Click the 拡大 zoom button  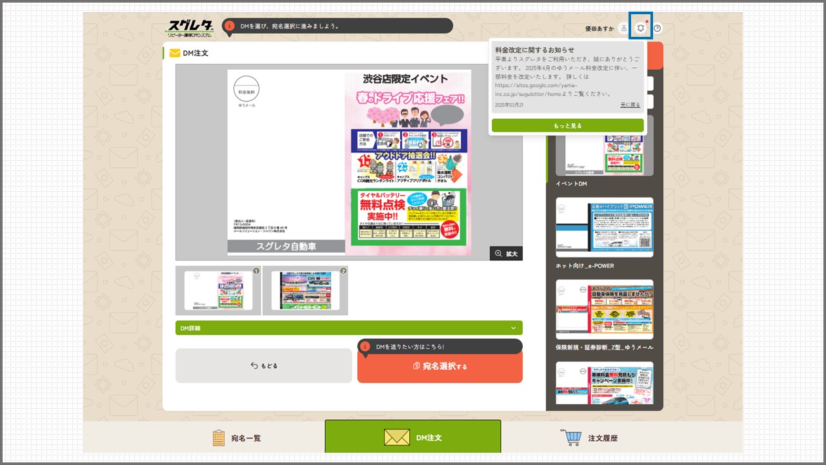tap(506, 253)
